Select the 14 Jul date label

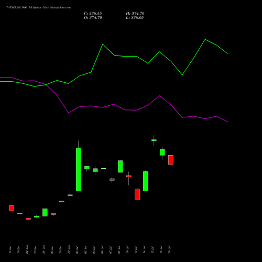pos(144,250)
